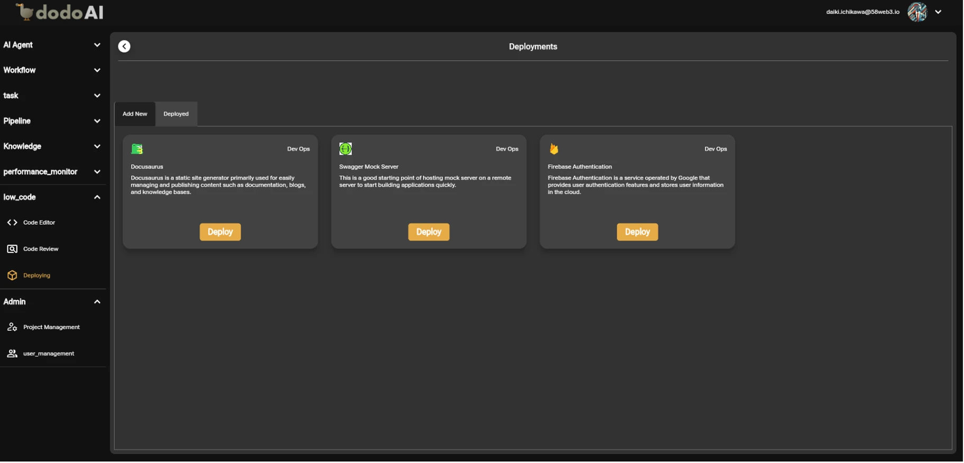
Task: Expand the performance_monitor section chevron
Action: [x=97, y=172]
